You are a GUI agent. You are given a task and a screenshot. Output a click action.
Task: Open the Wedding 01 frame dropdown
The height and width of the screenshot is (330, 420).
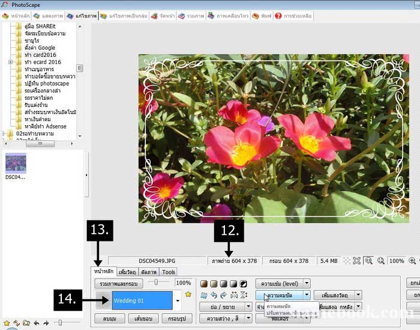coord(178,301)
